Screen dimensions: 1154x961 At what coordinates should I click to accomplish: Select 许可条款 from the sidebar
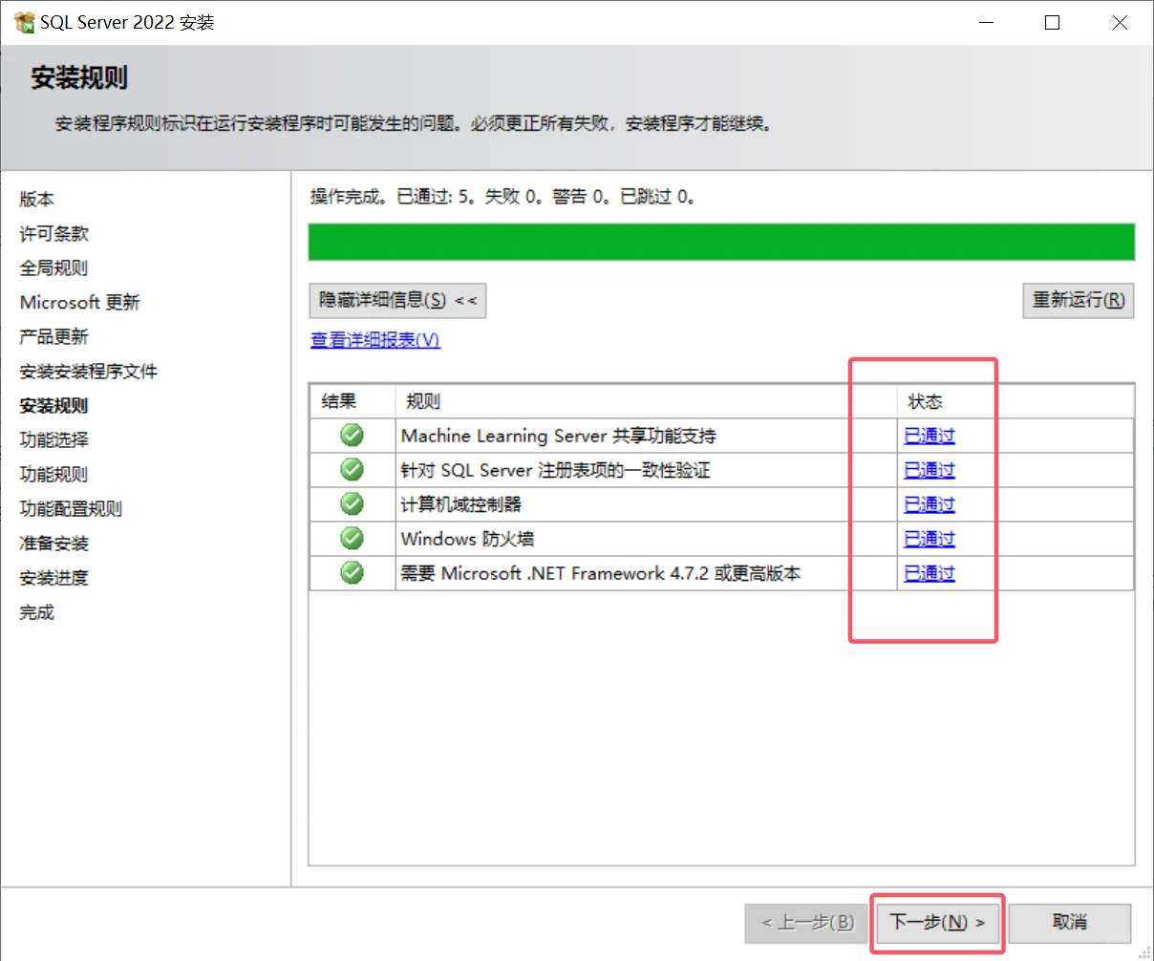[x=53, y=233]
